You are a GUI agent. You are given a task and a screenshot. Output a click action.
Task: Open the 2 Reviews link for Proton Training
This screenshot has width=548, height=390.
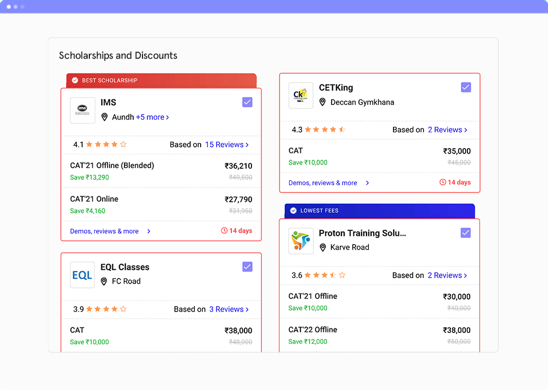point(447,275)
